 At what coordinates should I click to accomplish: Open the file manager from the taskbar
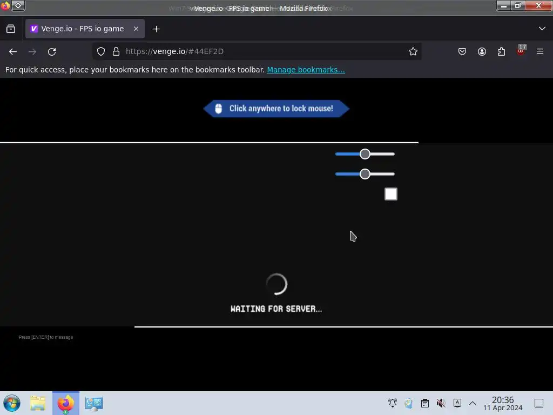pyautogui.click(x=38, y=403)
